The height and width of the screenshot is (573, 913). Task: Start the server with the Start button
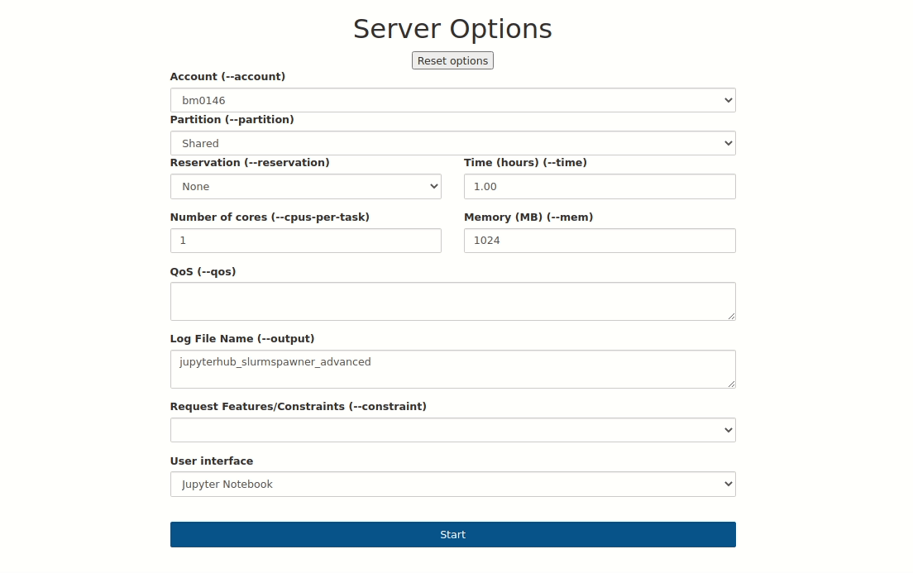coord(453,535)
